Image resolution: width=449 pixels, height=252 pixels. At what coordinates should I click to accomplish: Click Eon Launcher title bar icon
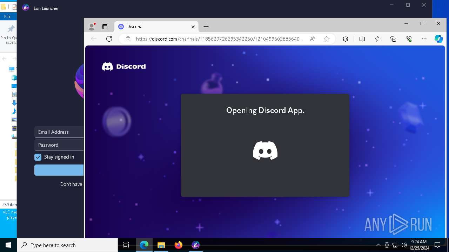(26, 8)
